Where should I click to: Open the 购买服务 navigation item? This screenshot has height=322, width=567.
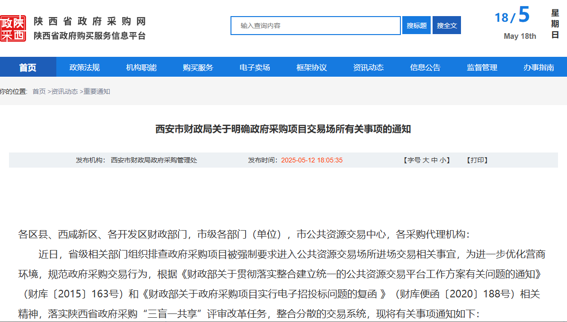(x=198, y=67)
